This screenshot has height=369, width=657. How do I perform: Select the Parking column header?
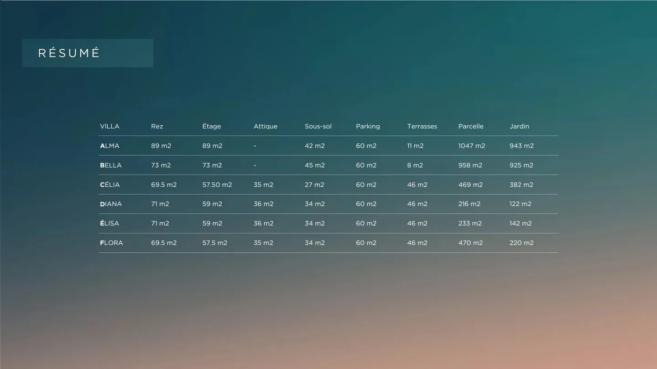pyautogui.click(x=368, y=126)
